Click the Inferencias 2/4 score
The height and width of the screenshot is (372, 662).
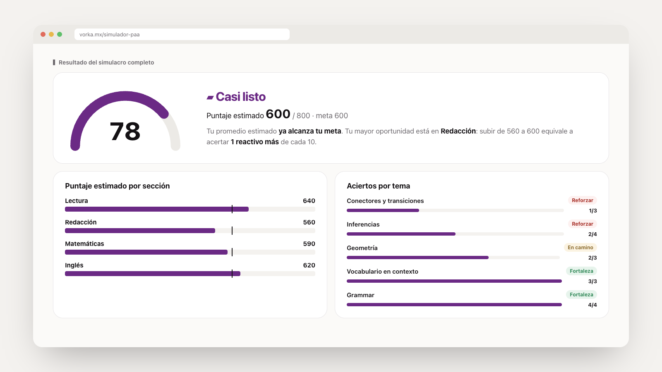[592, 234]
